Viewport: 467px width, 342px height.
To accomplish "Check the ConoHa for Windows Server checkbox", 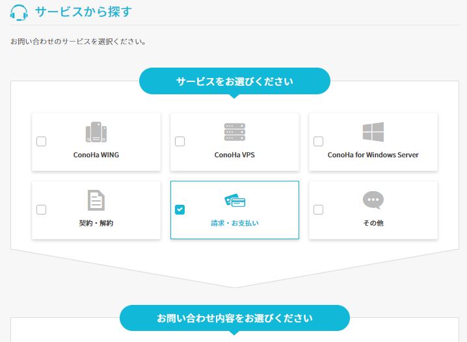I will tap(319, 141).
